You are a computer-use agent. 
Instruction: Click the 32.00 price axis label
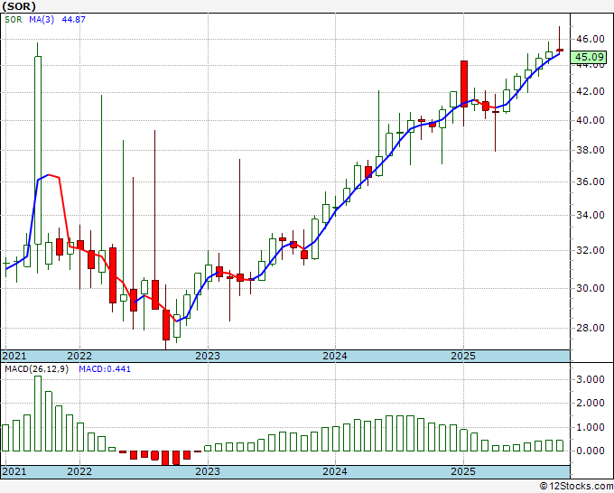(591, 250)
